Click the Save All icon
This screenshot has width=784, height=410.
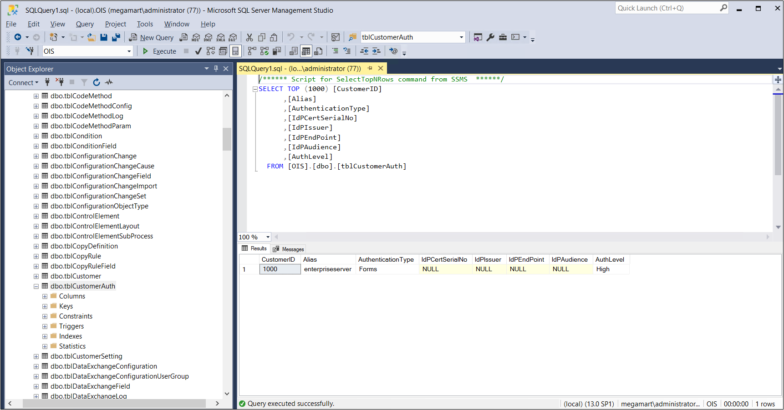click(116, 37)
